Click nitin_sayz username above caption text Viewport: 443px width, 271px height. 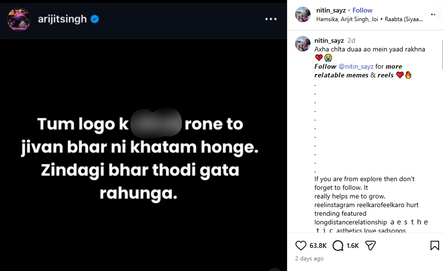tap(329, 40)
